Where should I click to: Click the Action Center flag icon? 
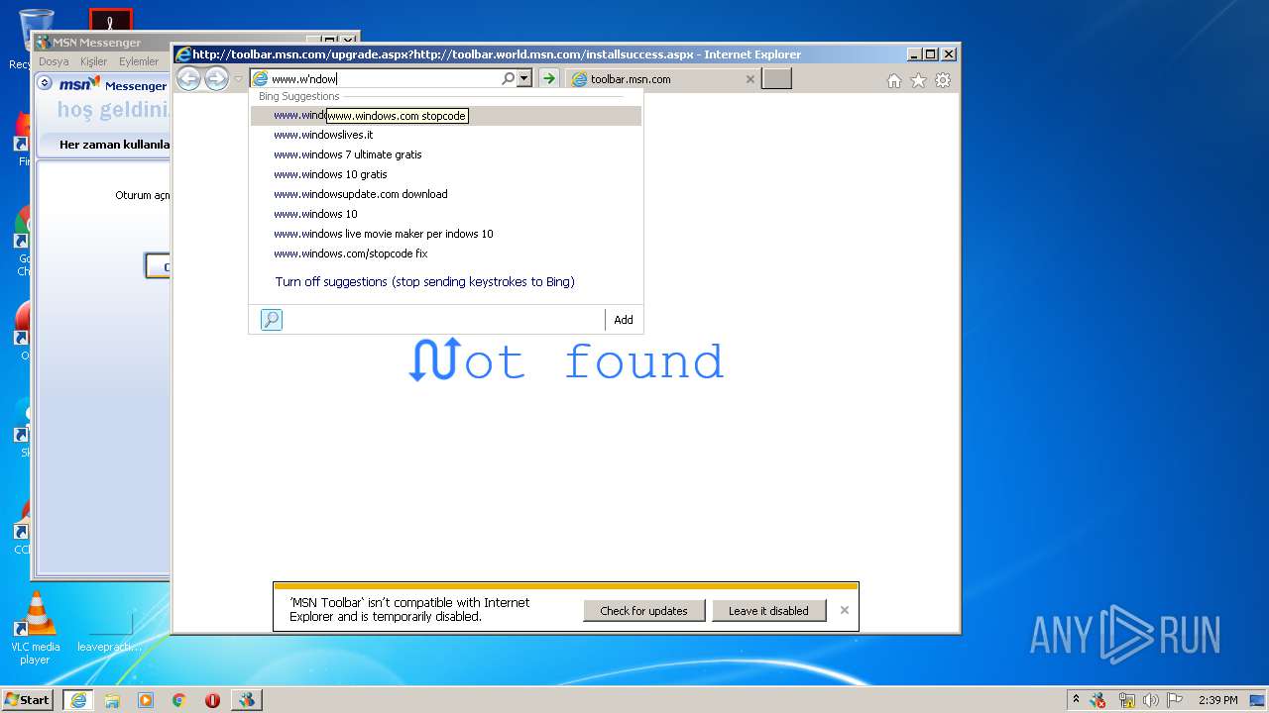1175,700
